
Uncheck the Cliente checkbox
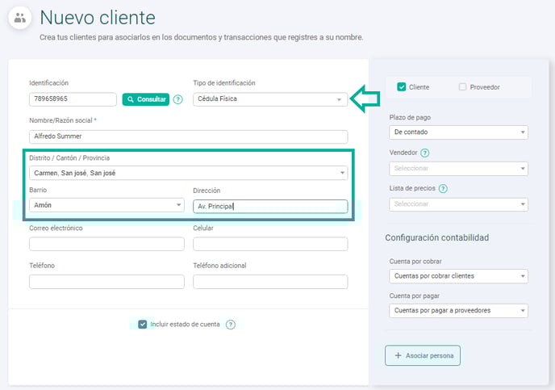(x=402, y=86)
